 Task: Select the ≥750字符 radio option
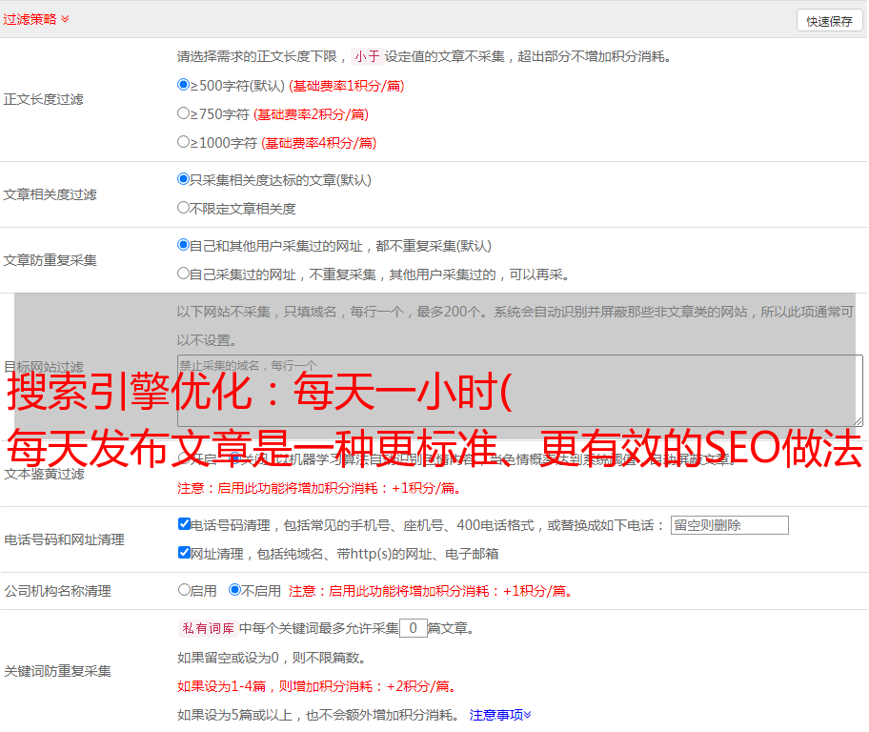click(184, 113)
